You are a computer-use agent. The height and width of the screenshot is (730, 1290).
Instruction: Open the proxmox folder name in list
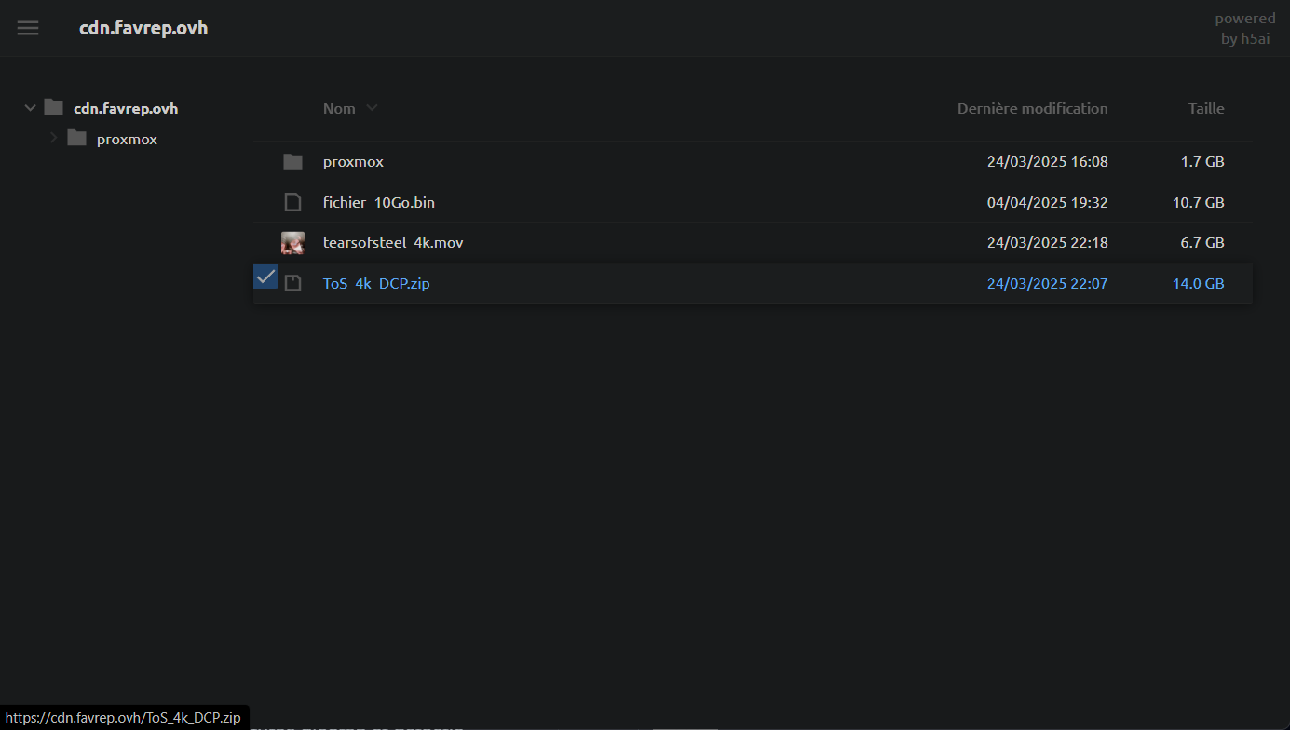tap(353, 162)
